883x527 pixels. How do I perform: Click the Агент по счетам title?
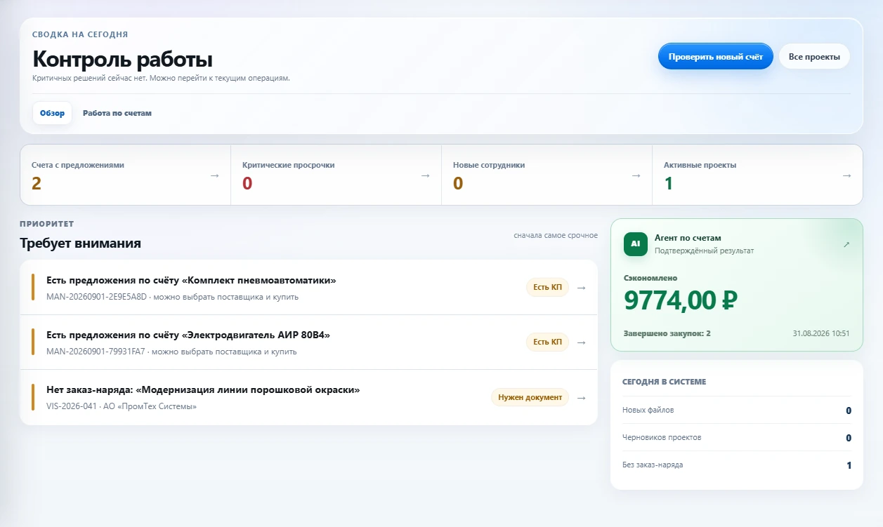[688, 238]
